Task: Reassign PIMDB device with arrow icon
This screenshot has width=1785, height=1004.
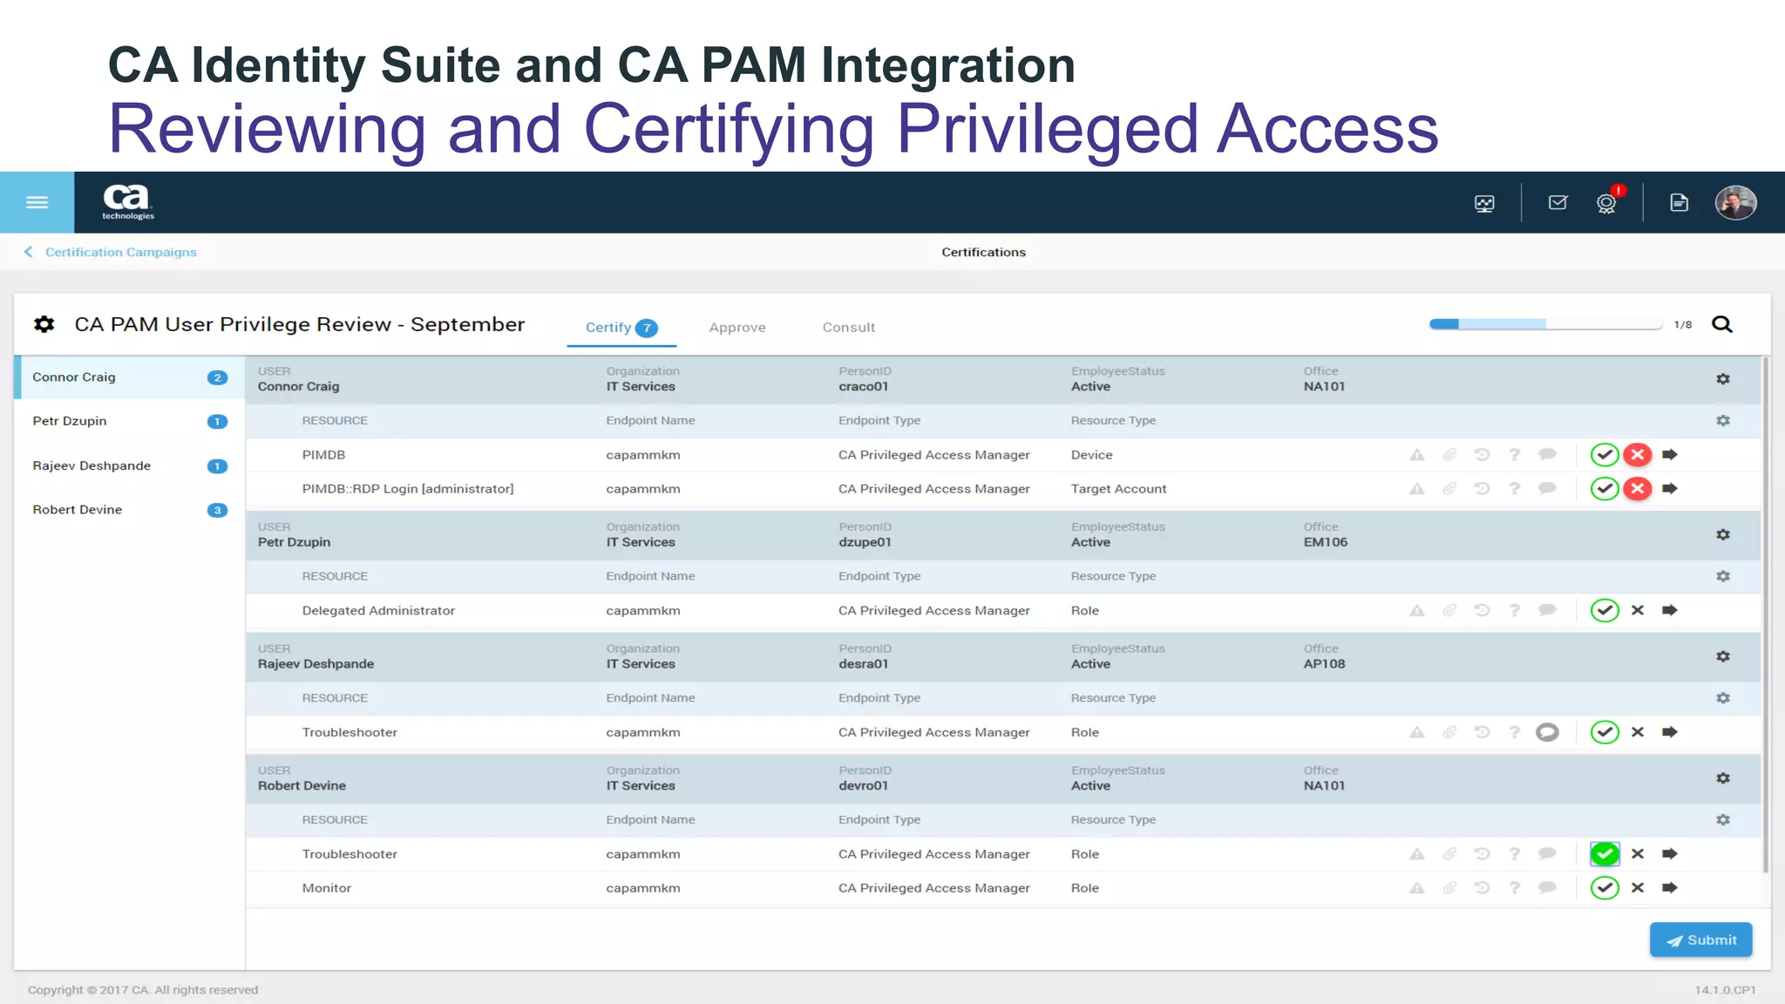Action: 1670,455
